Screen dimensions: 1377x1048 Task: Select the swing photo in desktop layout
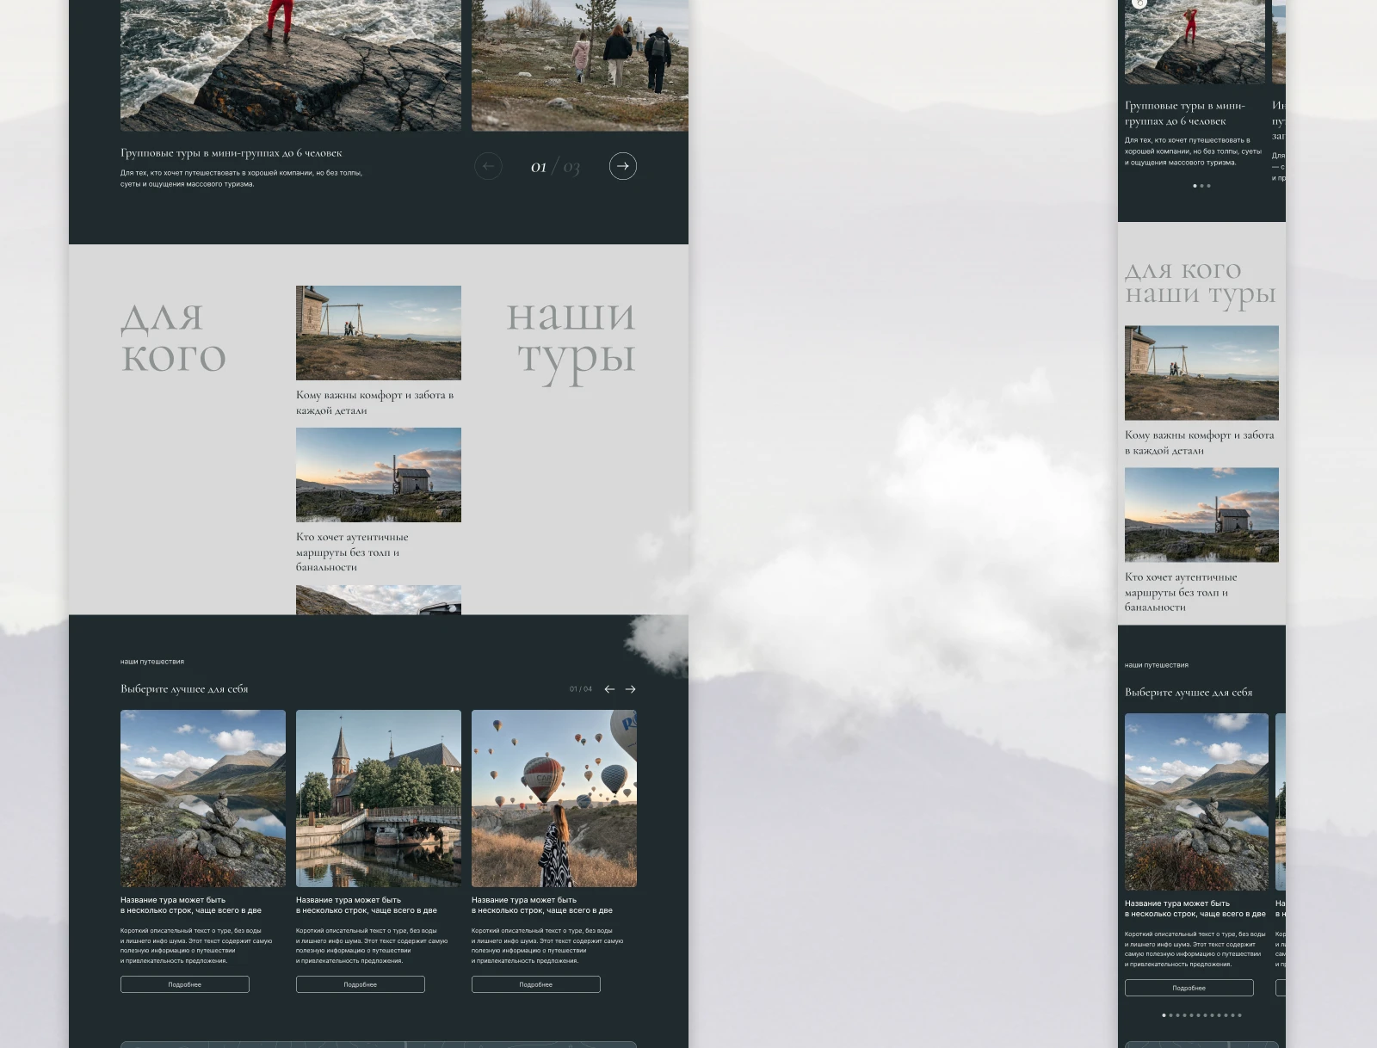[x=379, y=333]
